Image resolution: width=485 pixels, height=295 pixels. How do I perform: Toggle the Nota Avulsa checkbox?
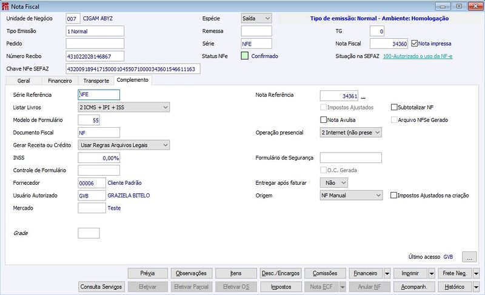pos(324,119)
